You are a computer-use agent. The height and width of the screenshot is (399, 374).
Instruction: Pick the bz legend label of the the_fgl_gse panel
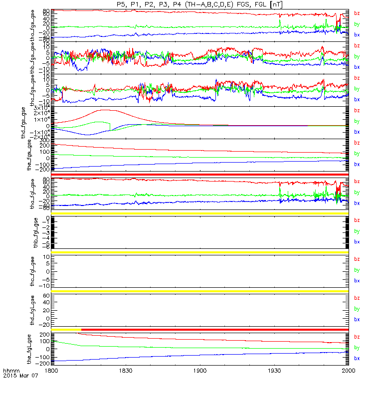(x=357, y=337)
